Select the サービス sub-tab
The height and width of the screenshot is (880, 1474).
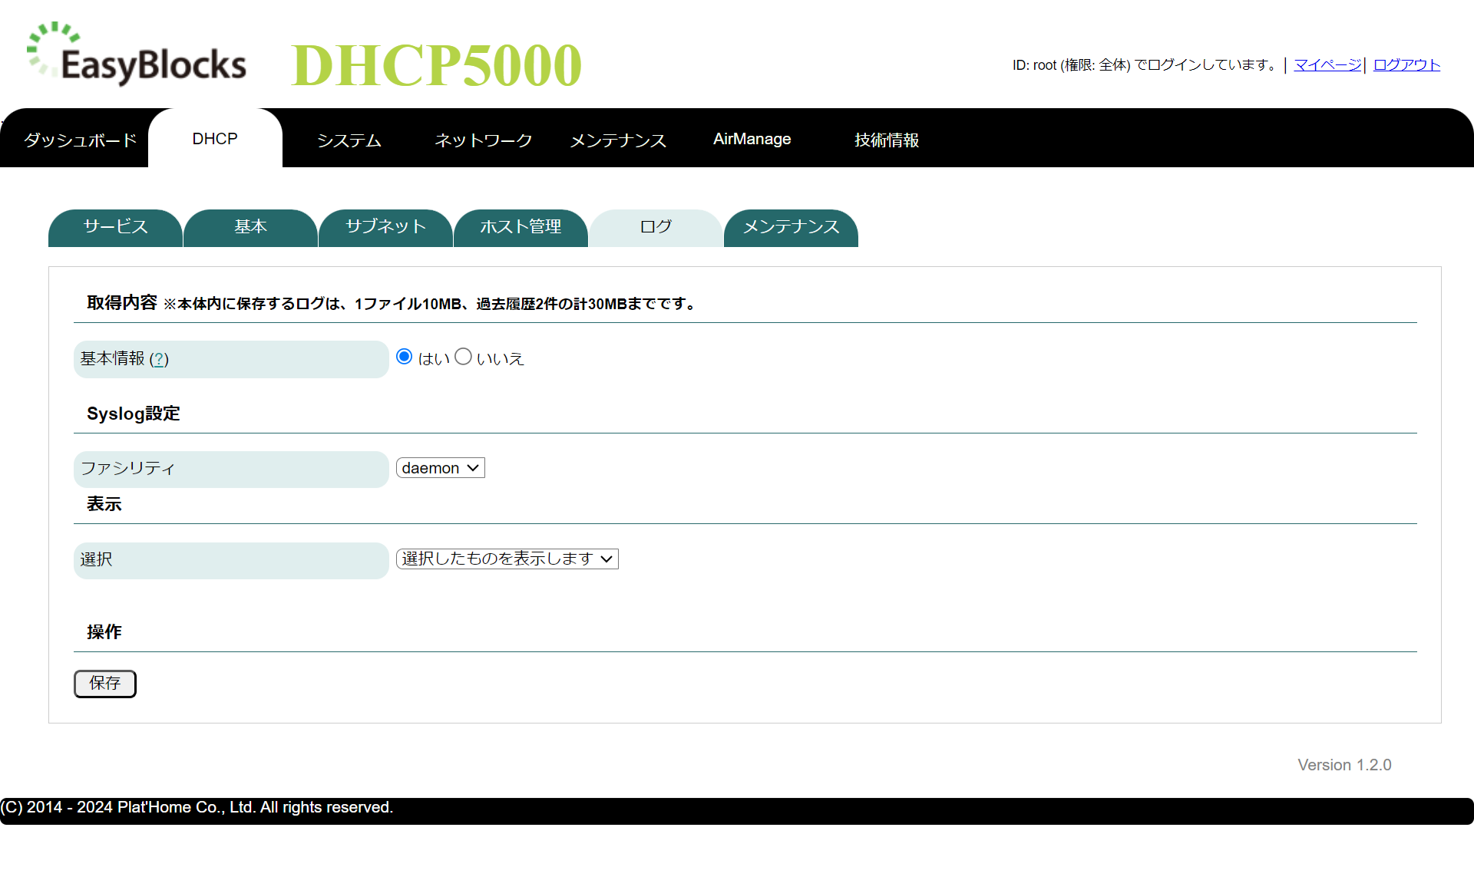click(x=115, y=227)
